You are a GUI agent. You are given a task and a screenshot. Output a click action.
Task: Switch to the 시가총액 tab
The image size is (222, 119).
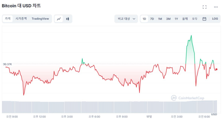click(21, 19)
